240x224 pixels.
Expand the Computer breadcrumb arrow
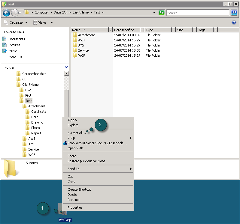(x=51, y=12)
